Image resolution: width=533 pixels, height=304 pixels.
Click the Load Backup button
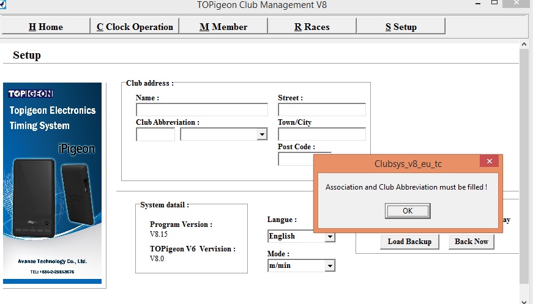pyautogui.click(x=409, y=242)
